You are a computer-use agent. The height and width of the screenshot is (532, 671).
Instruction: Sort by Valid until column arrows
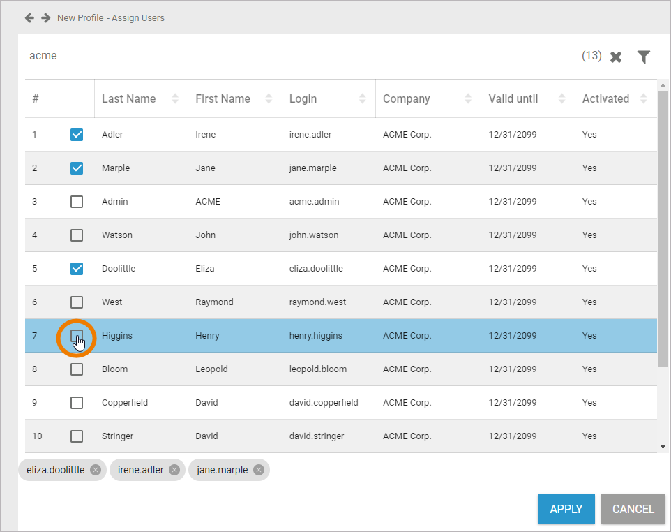point(562,99)
